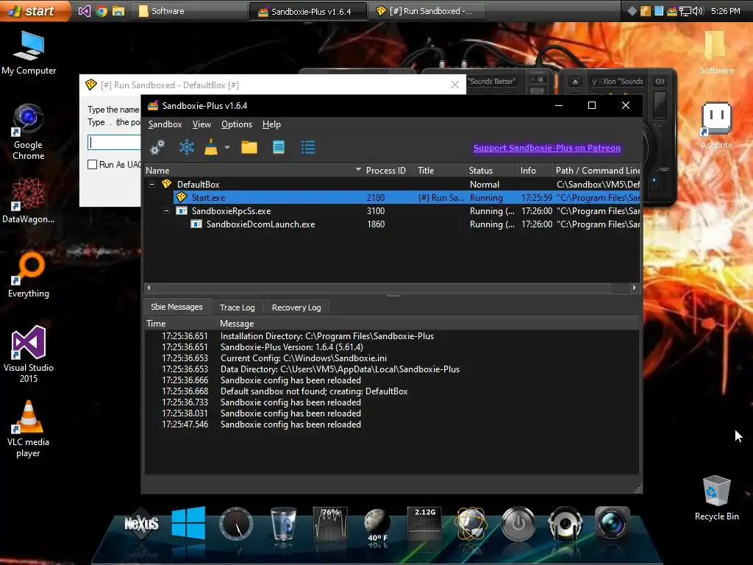Screen dimensions: 753x565
Task: Switch to the Trace Log tab
Action: tap(238, 308)
